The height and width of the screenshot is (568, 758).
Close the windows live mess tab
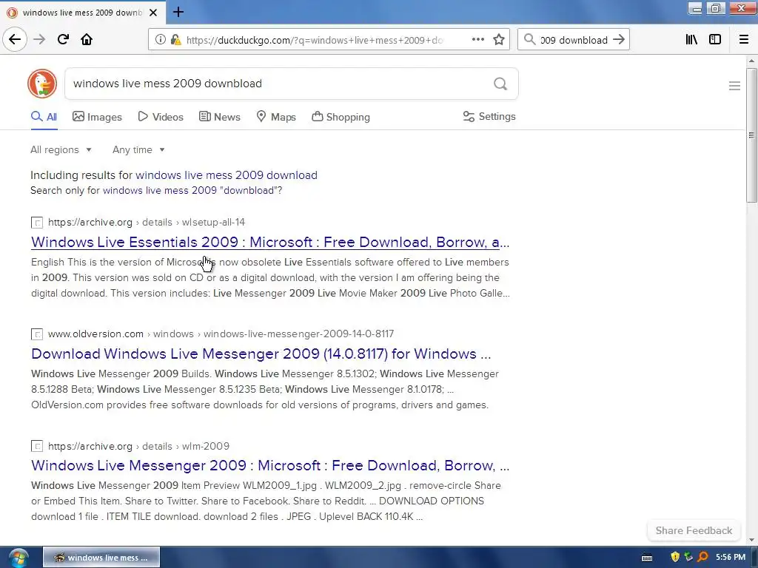pos(153,13)
